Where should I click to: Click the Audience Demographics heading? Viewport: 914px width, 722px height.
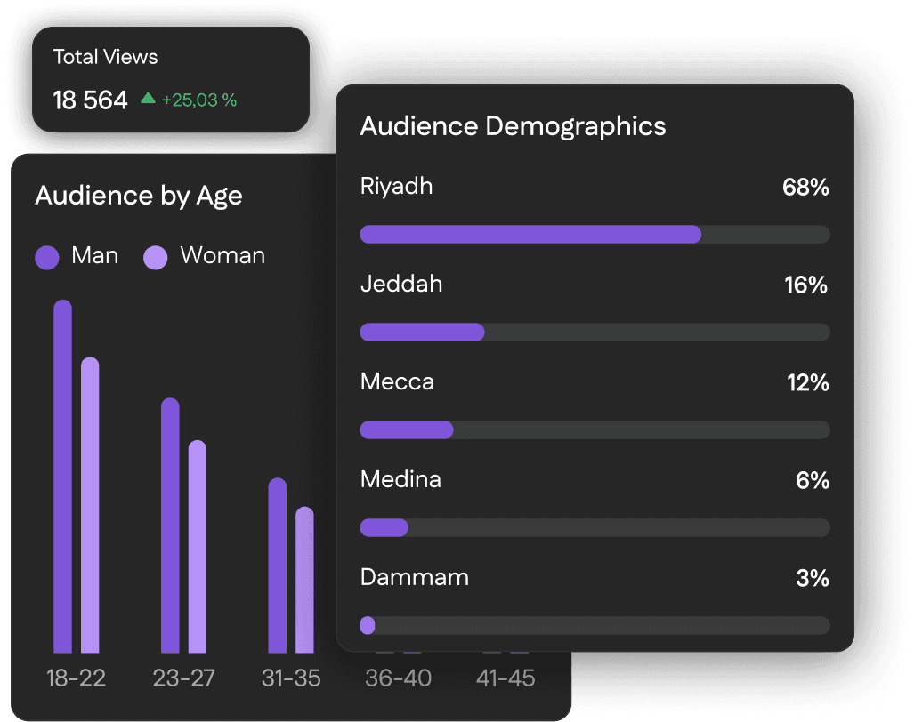click(x=513, y=126)
